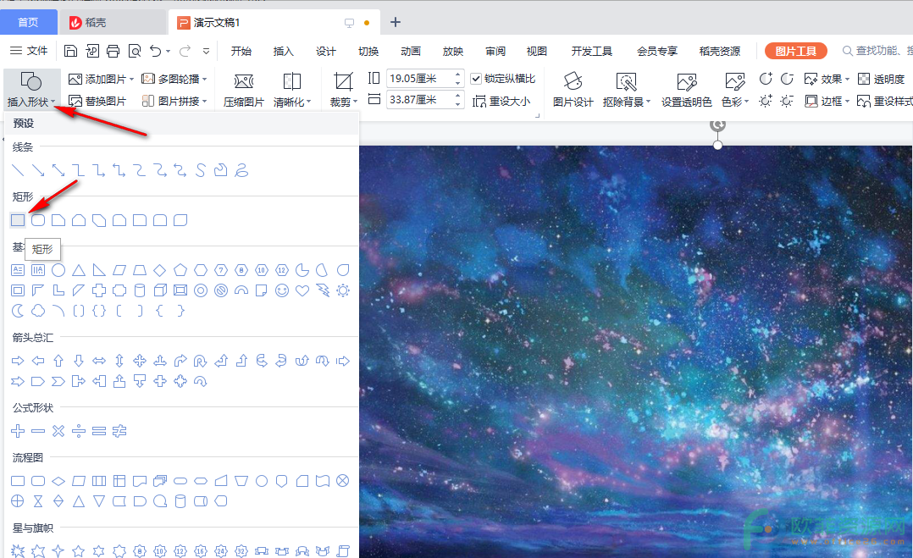Select the diamond shape in basic shapes

(159, 270)
